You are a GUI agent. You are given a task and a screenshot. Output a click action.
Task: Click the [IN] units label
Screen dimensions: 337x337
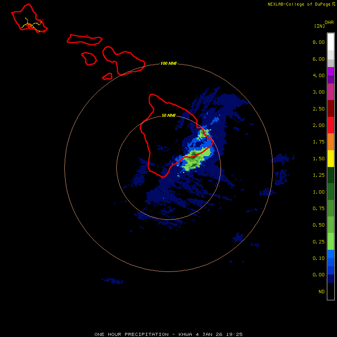coord(319,26)
